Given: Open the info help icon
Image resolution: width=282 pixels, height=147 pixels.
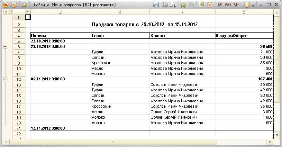Looking at the screenshot, I should coord(247,5).
